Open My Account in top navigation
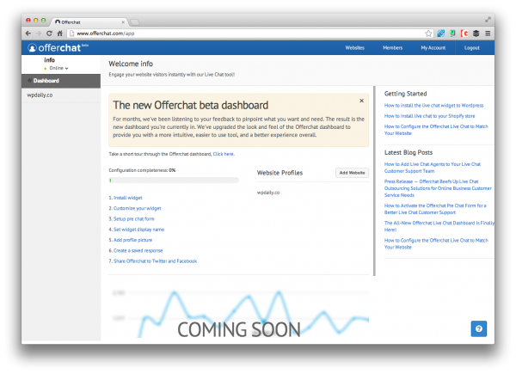Viewport: 516px width, 374px height. point(433,47)
